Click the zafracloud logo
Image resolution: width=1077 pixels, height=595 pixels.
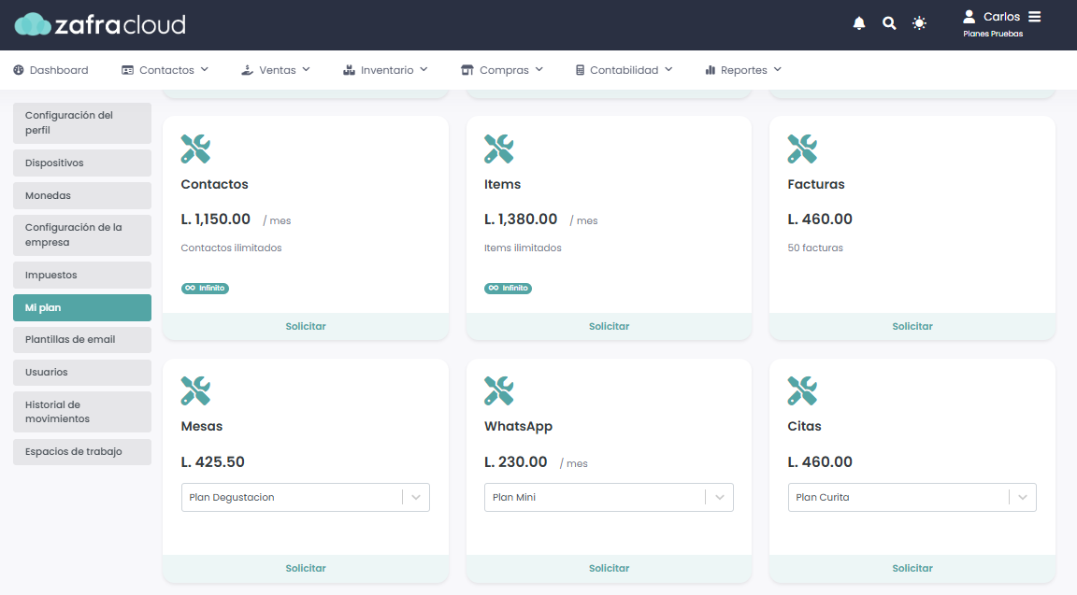coord(100,24)
